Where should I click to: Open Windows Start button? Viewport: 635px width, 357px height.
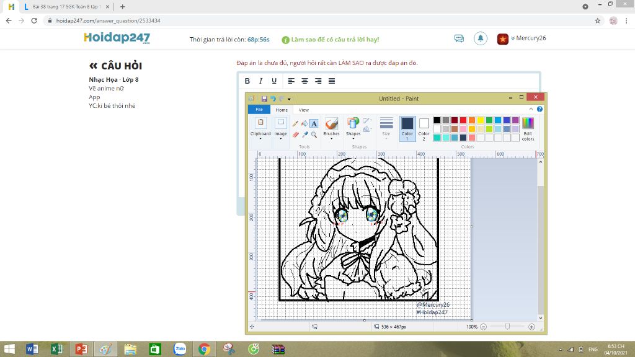point(9,348)
